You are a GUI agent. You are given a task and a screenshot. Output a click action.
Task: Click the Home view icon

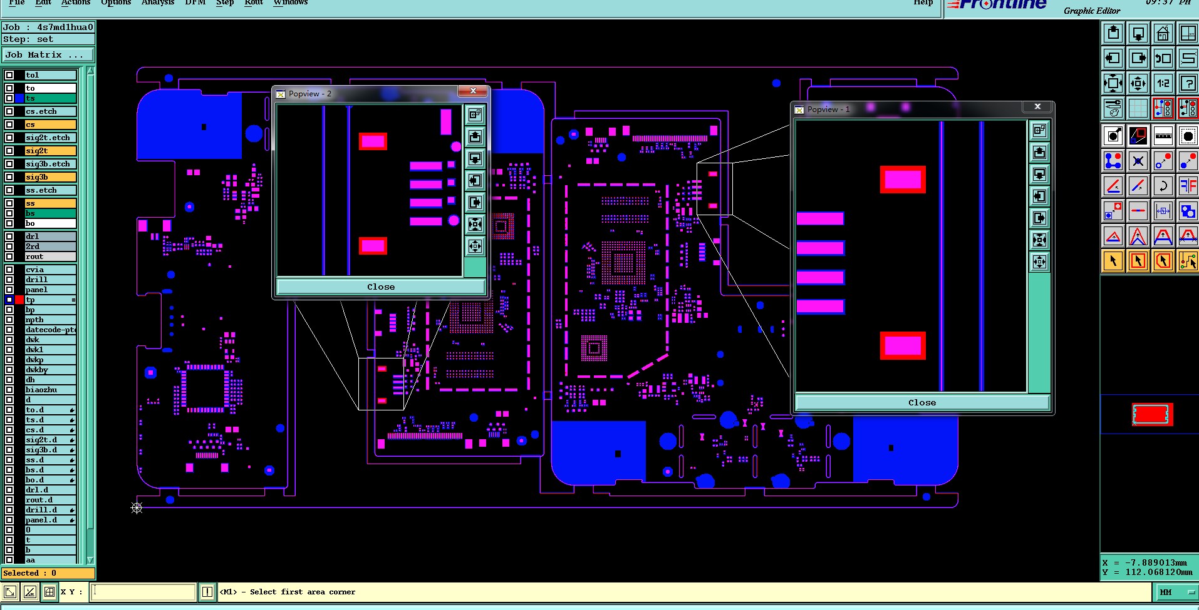[x=1163, y=33]
